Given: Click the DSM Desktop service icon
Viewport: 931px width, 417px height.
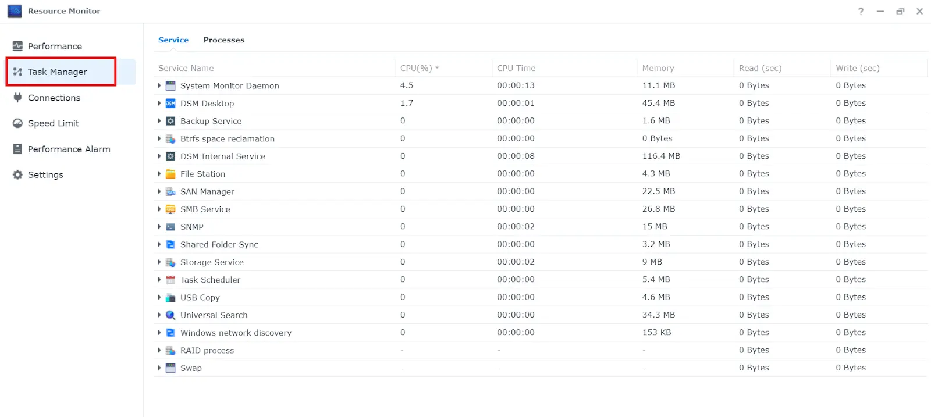Looking at the screenshot, I should pyautogui.click(x=170, y=104).
